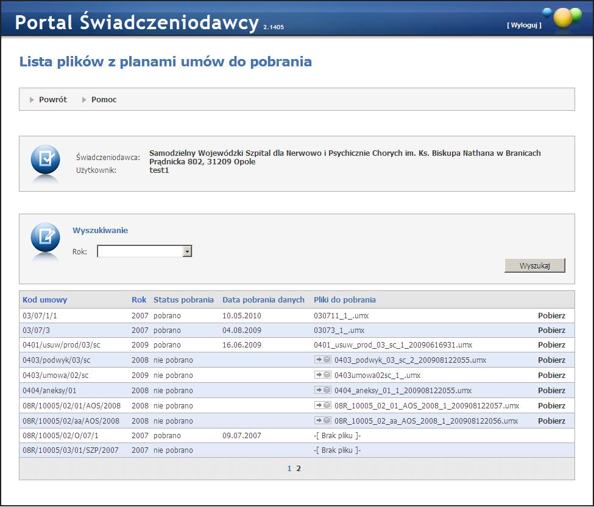Open the Pomoc help menu item
This screenshot has width=594, height=507.
104,99
